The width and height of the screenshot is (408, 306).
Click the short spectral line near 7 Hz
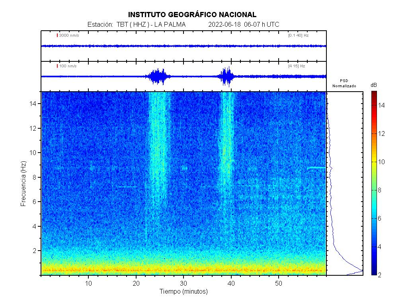tap(126, 186)
